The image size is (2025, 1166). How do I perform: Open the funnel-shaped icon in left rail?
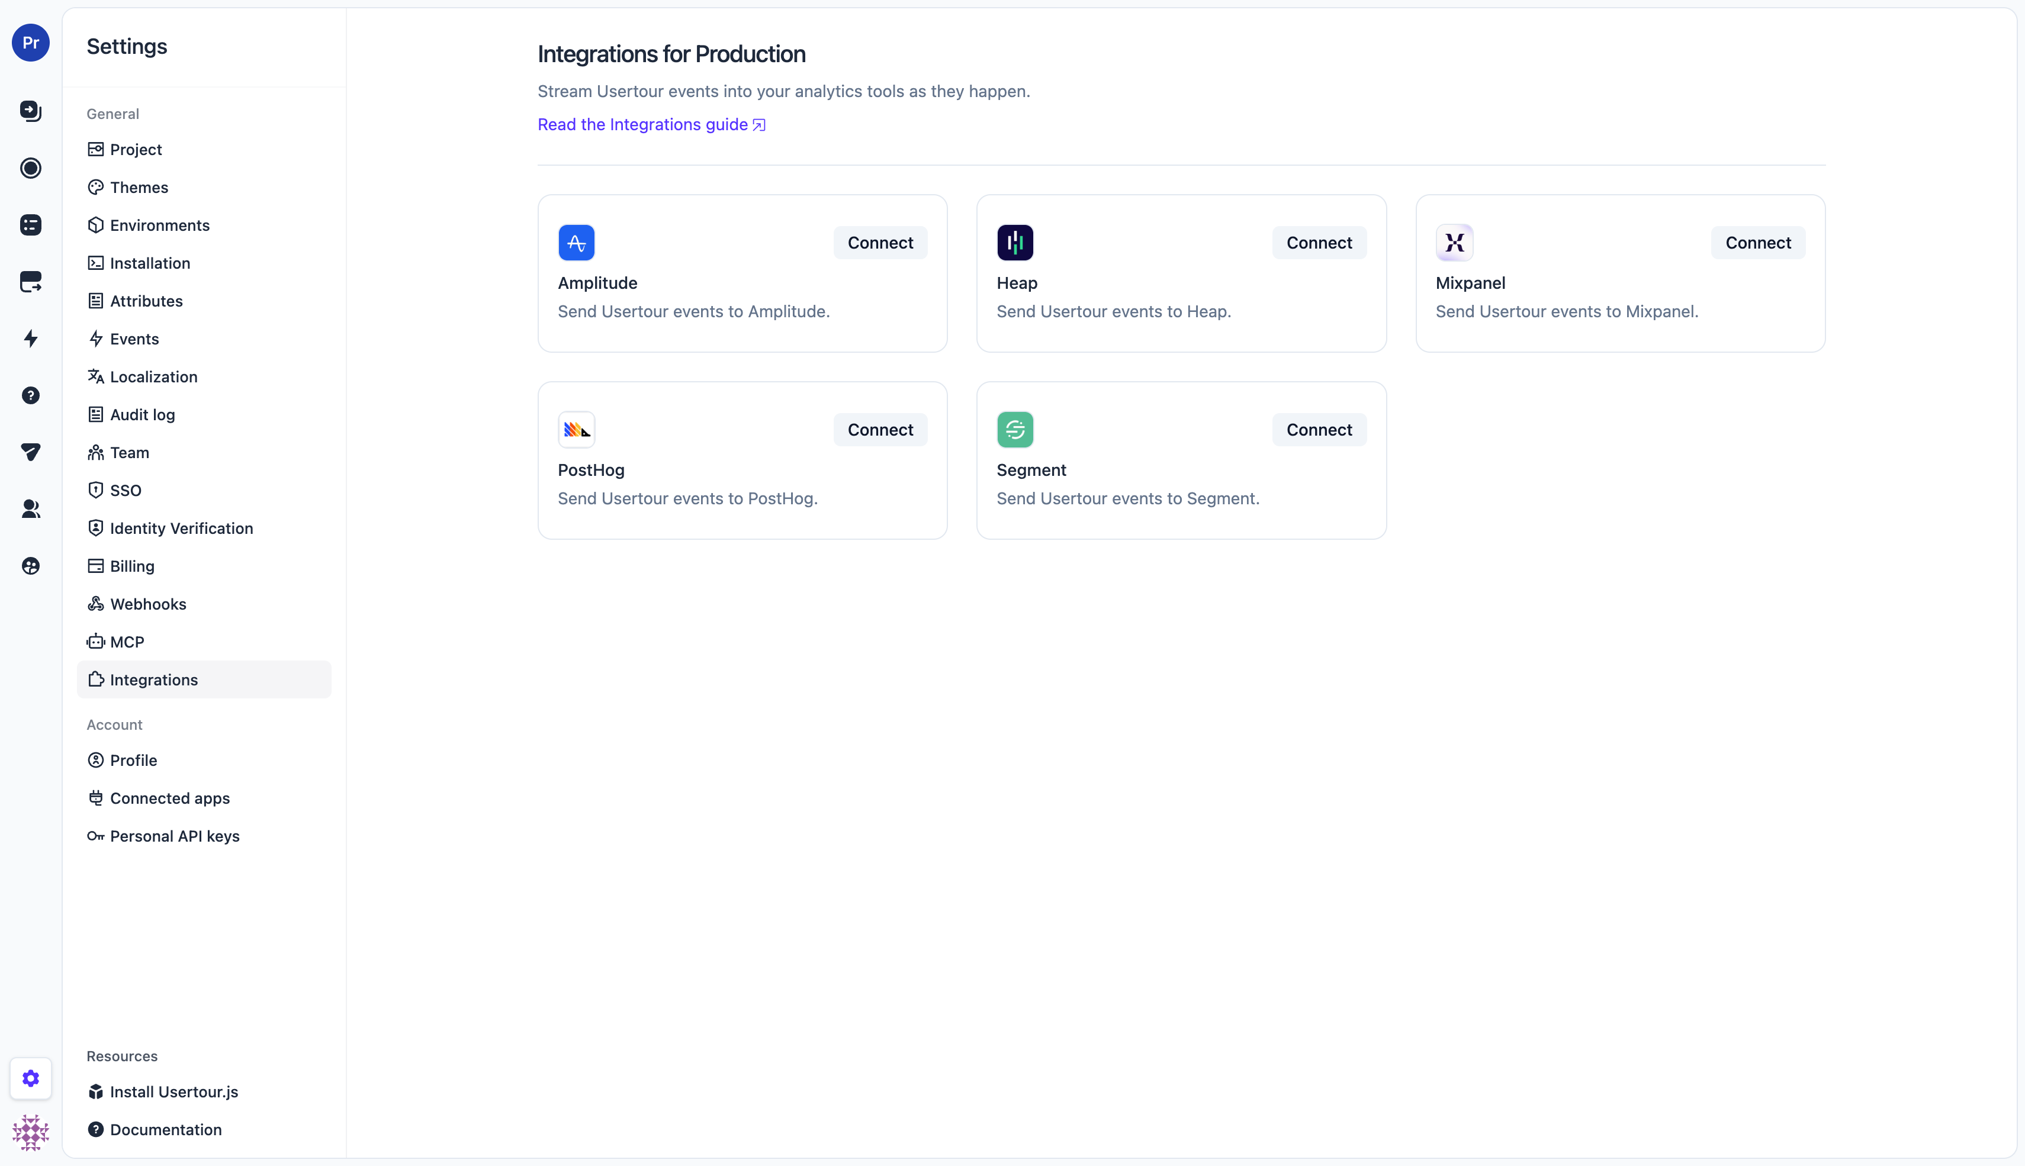[x=30, y=452]
